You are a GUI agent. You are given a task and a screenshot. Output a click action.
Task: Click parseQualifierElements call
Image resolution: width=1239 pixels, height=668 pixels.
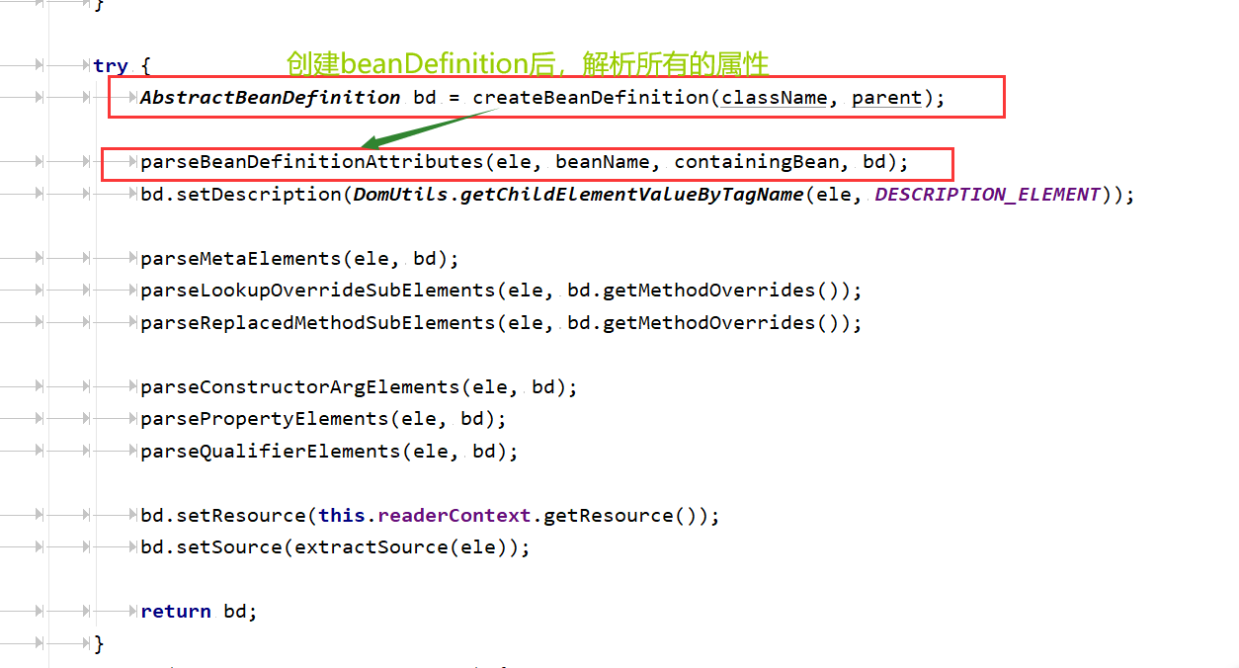(270, 452)
